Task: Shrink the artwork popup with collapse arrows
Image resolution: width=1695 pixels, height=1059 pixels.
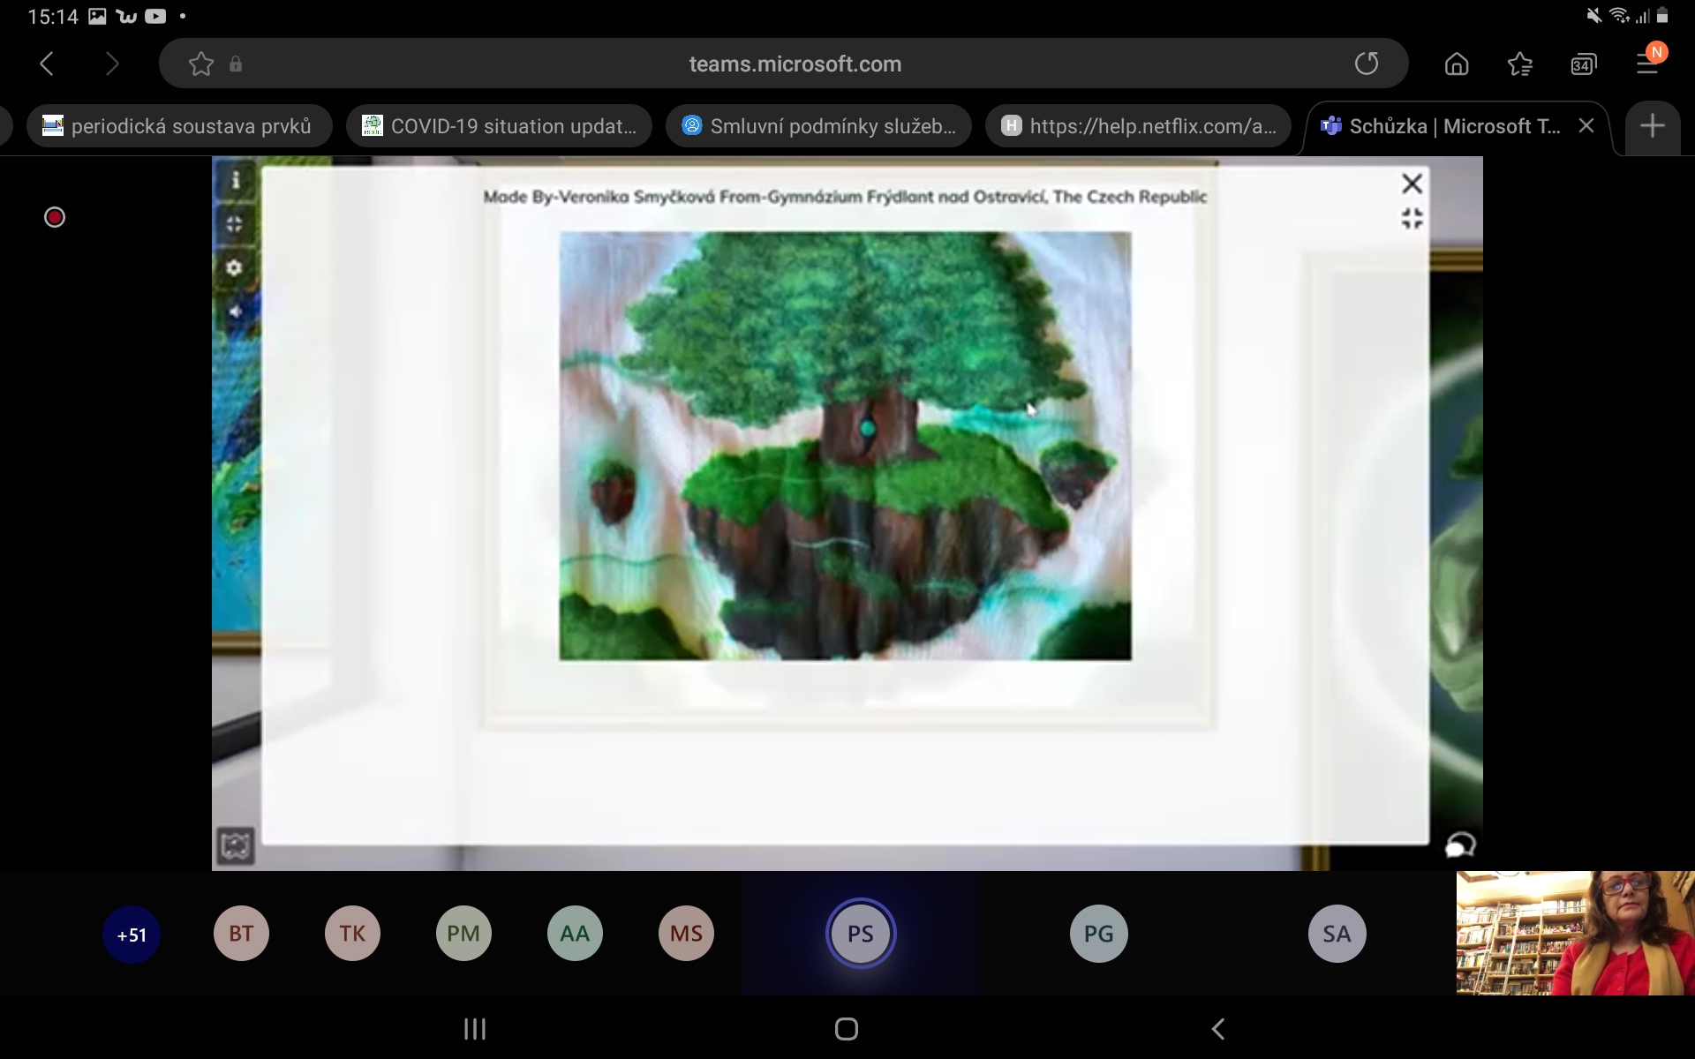Action: pos(1412,218)
